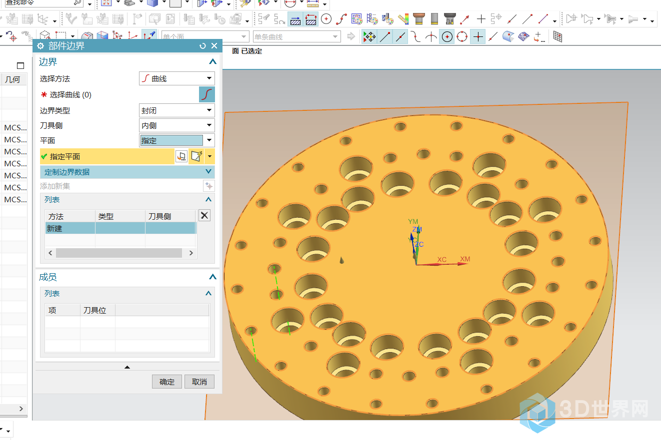The image size is (661, 440).
Task: Click the gray cylinder tool icon
Action: point(434,19)
